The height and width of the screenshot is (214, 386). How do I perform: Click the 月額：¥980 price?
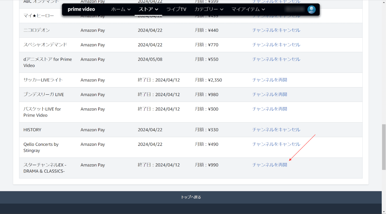pyautogui.click(x=207, y=94)
